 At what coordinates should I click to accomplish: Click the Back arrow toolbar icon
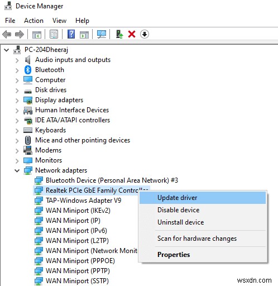click(x=7, y=35)
